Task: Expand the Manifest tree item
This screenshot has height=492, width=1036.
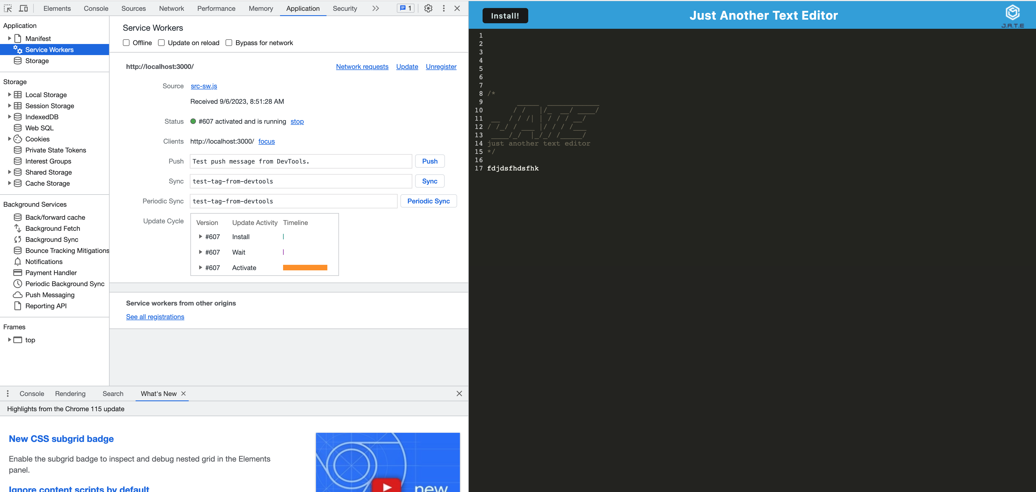Action: 9,39
